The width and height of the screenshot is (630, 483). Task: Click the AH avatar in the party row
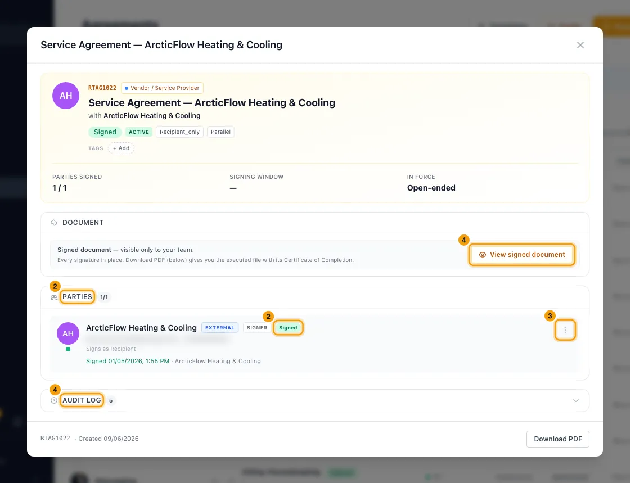pyautogui.click(x=68, y=333)
